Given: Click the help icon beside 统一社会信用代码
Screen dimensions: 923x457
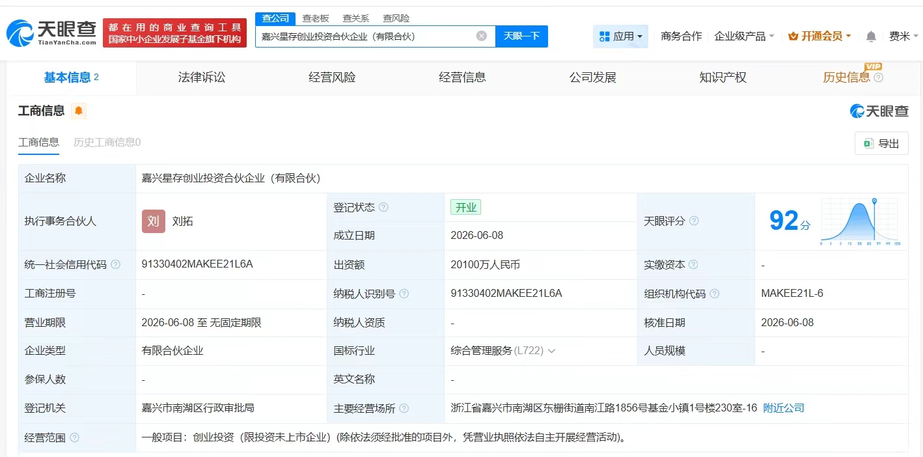Looking at the screenshot, I should point(116,264).
